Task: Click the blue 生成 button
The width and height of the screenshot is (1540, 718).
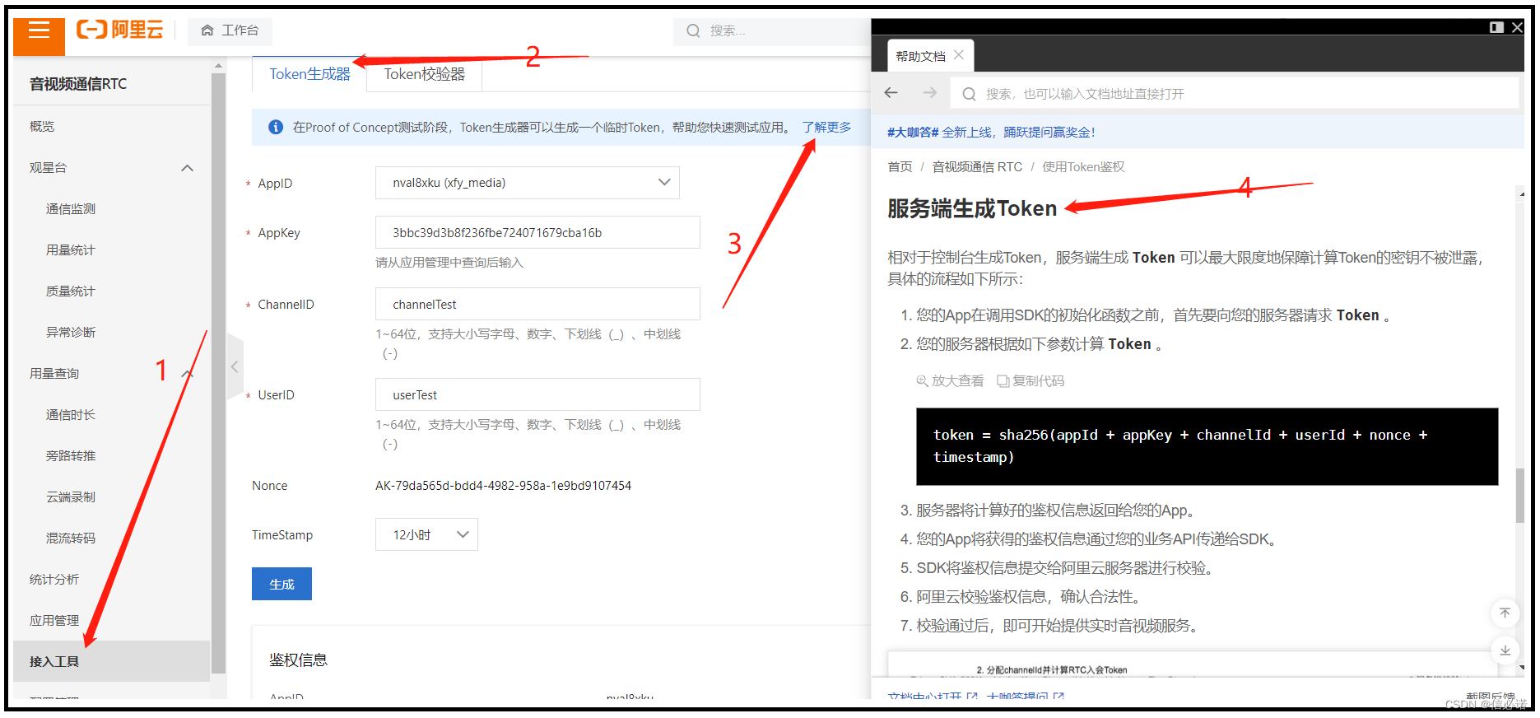Action: point(281,584)
